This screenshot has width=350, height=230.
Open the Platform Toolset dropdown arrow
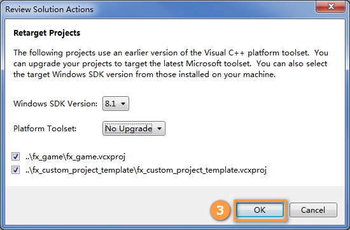[x=159, y=129]
